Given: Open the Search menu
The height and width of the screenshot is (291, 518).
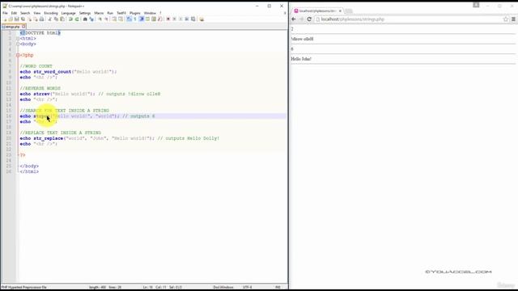Looking at the screenshot, I should pos(25,13).
